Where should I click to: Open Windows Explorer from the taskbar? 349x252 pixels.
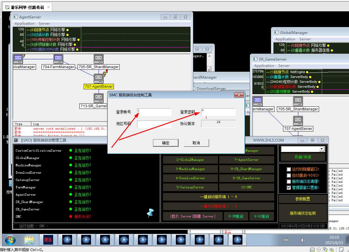coord(29,239)
